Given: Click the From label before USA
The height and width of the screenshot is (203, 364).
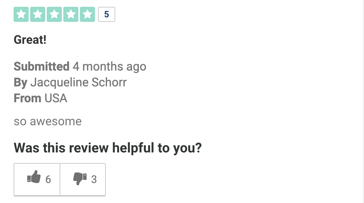Looking at the screenshot, I should pos(28,98).
